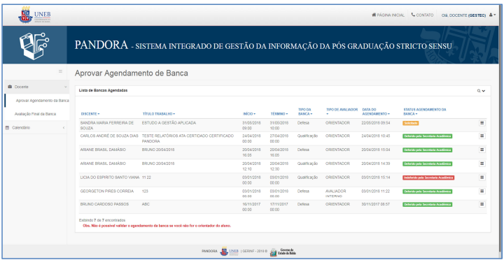The image size is (504, 260).
Task: Sort by Data do Agendamento column
Action: pos(376,112)
